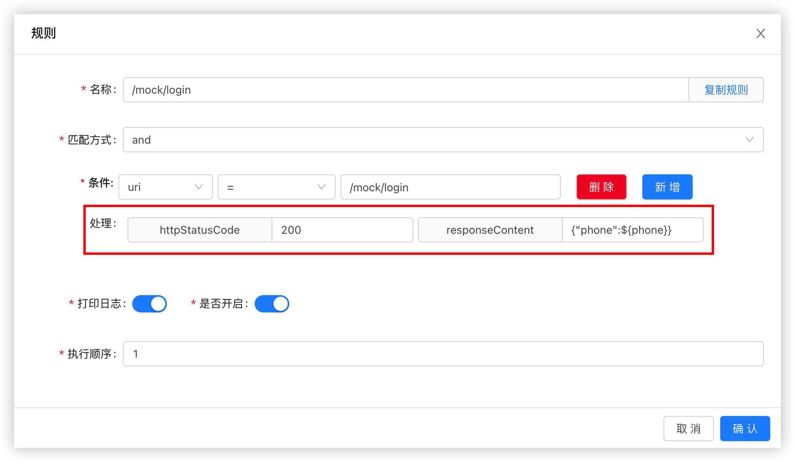This screenshot has width=795, height=462.
Task: Click the httpStatusCode value field showing 200
Action: (342, 230)
